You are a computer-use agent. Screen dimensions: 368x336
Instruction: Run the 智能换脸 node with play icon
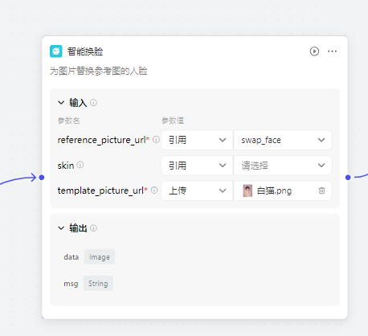click(x=314, y=51)
